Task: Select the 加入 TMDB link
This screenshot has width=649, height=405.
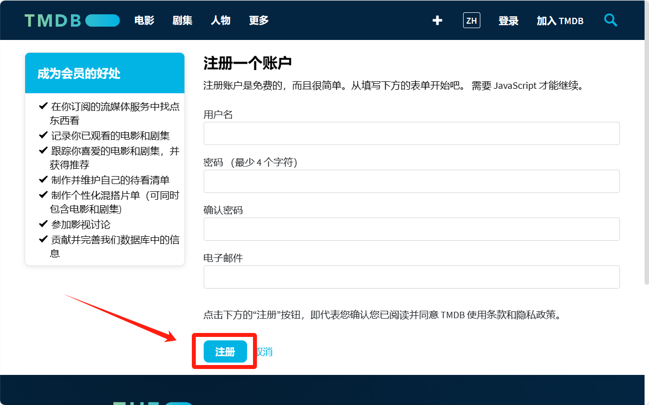Action: pyautogui.click(x=560, y=21)
